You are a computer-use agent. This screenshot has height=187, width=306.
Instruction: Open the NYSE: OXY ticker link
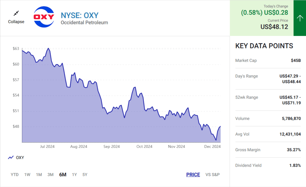(x=80, y=15)
